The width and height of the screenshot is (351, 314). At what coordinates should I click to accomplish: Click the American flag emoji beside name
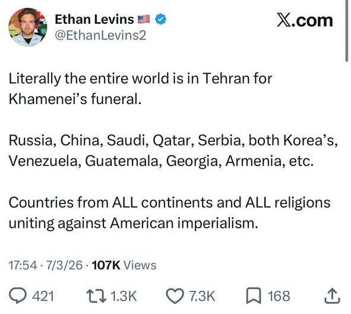[x=144, y=19]
